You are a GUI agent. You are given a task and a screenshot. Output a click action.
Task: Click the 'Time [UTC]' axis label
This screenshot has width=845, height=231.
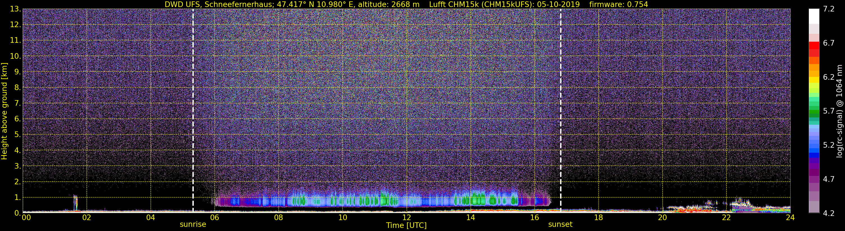(x=406, y=225)
